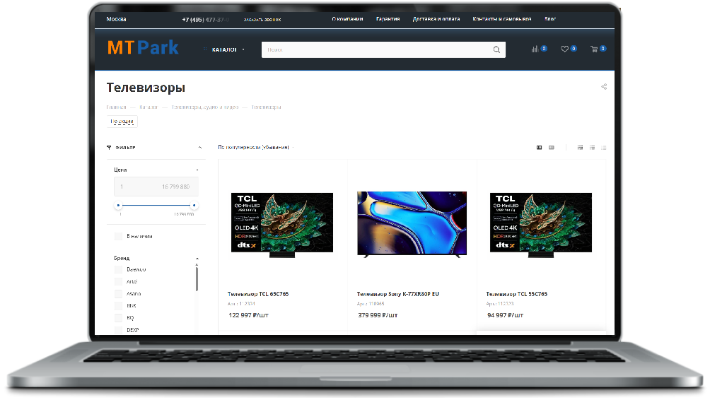Click the TCL 65C765 product image
This screenshot has height=412, width=710.
(x=282, y=225)
